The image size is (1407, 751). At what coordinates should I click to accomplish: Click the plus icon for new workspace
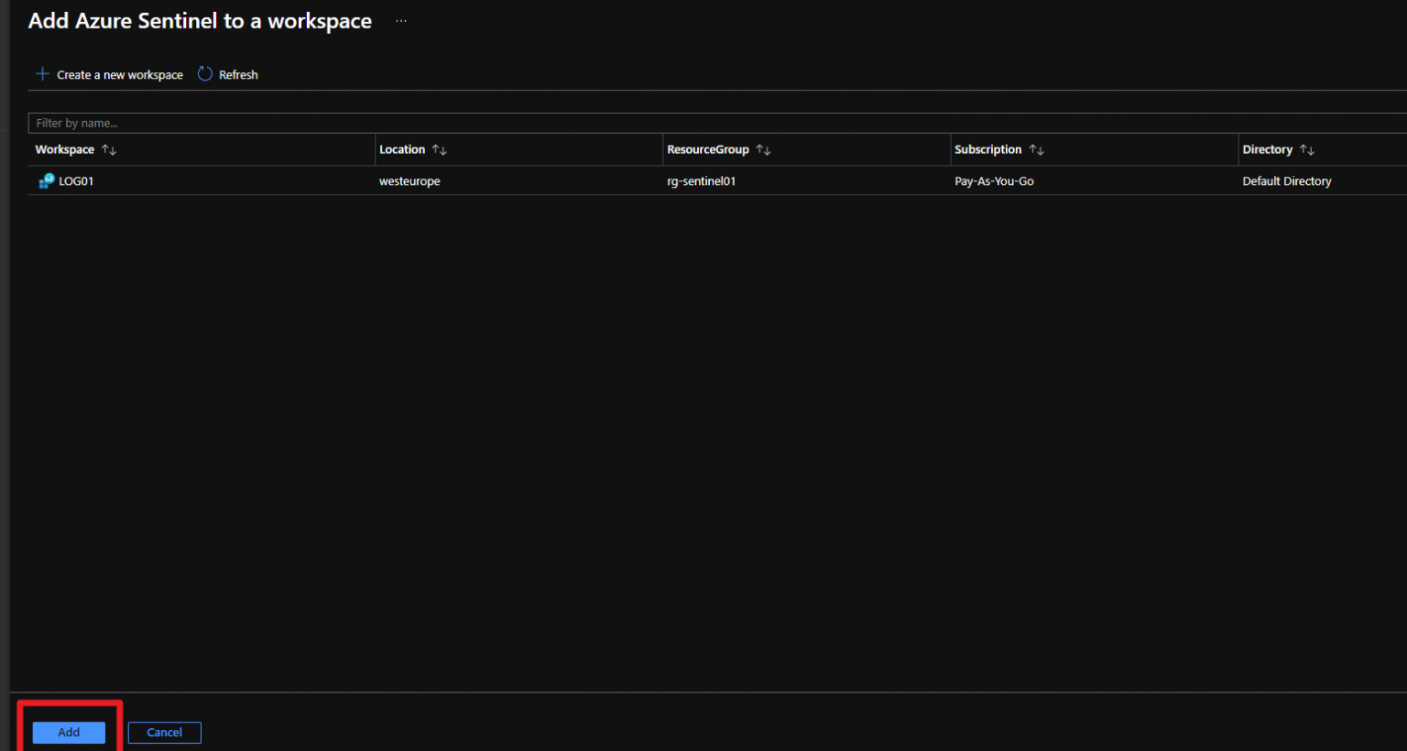[x=42, y=74]
